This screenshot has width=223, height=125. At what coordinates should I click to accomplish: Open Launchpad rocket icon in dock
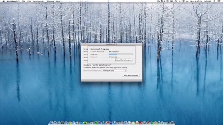(55, 123)
